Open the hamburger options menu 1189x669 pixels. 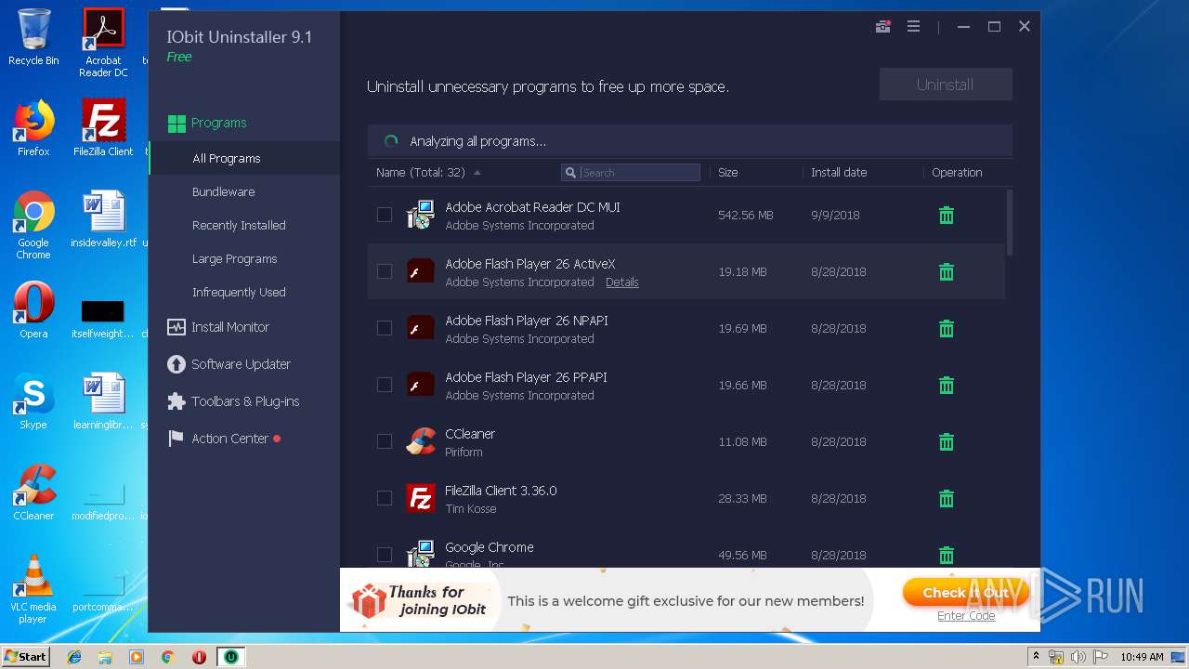[913, 27]
